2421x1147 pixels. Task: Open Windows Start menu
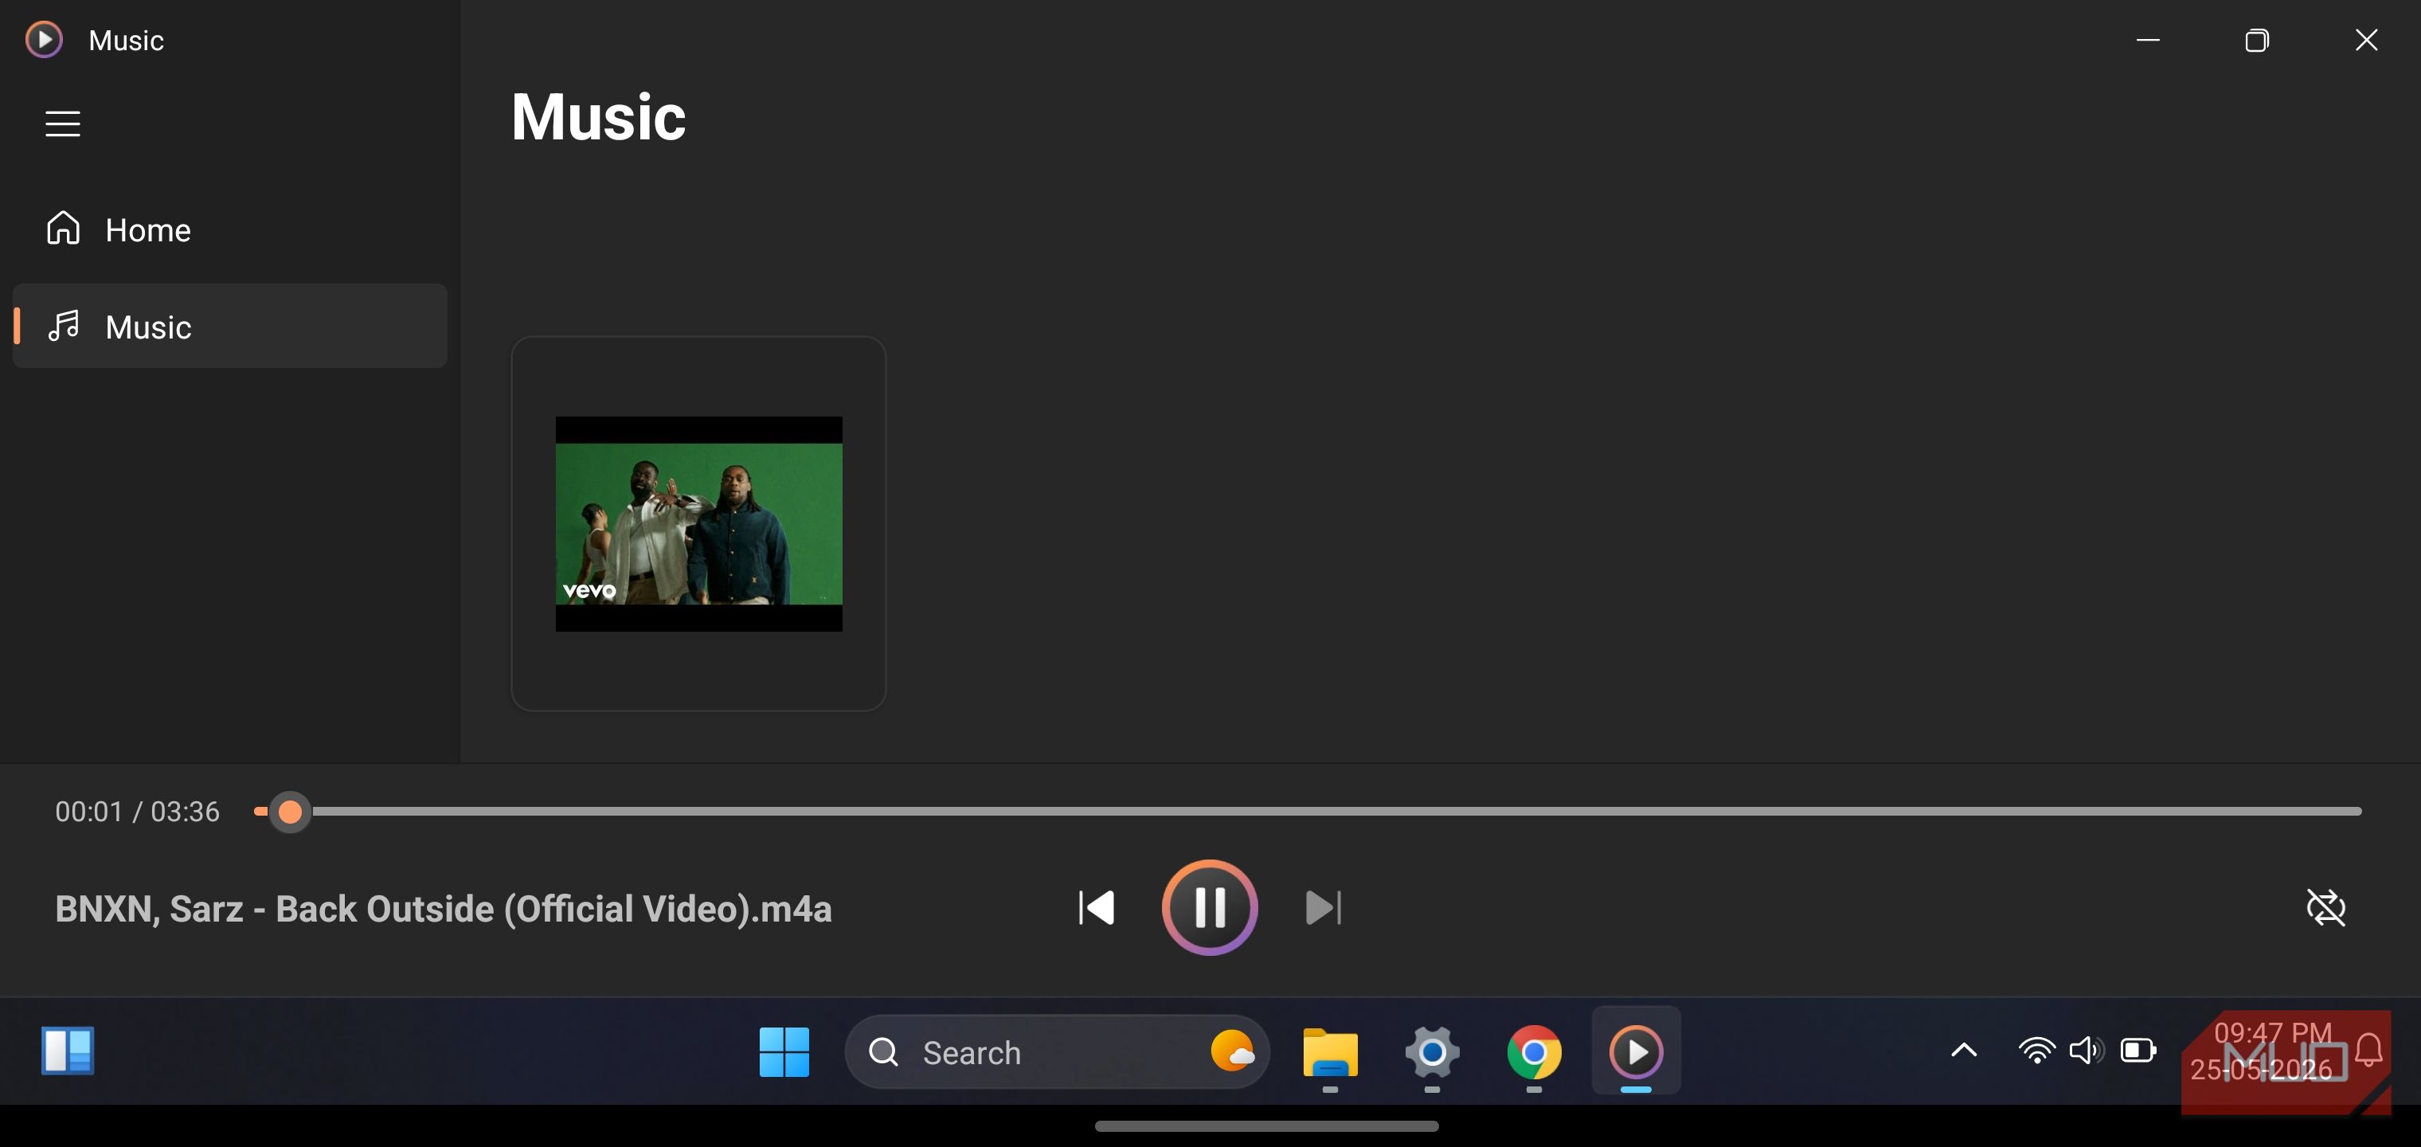click(x=784, y=1051)
